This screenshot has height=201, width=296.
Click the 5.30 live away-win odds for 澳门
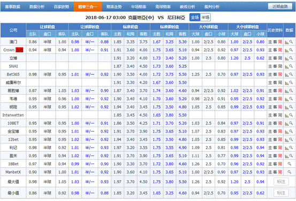coord(183,42)
